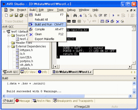
Task: Select Build and Run menu entry
Action: click(x=47, y=24)
